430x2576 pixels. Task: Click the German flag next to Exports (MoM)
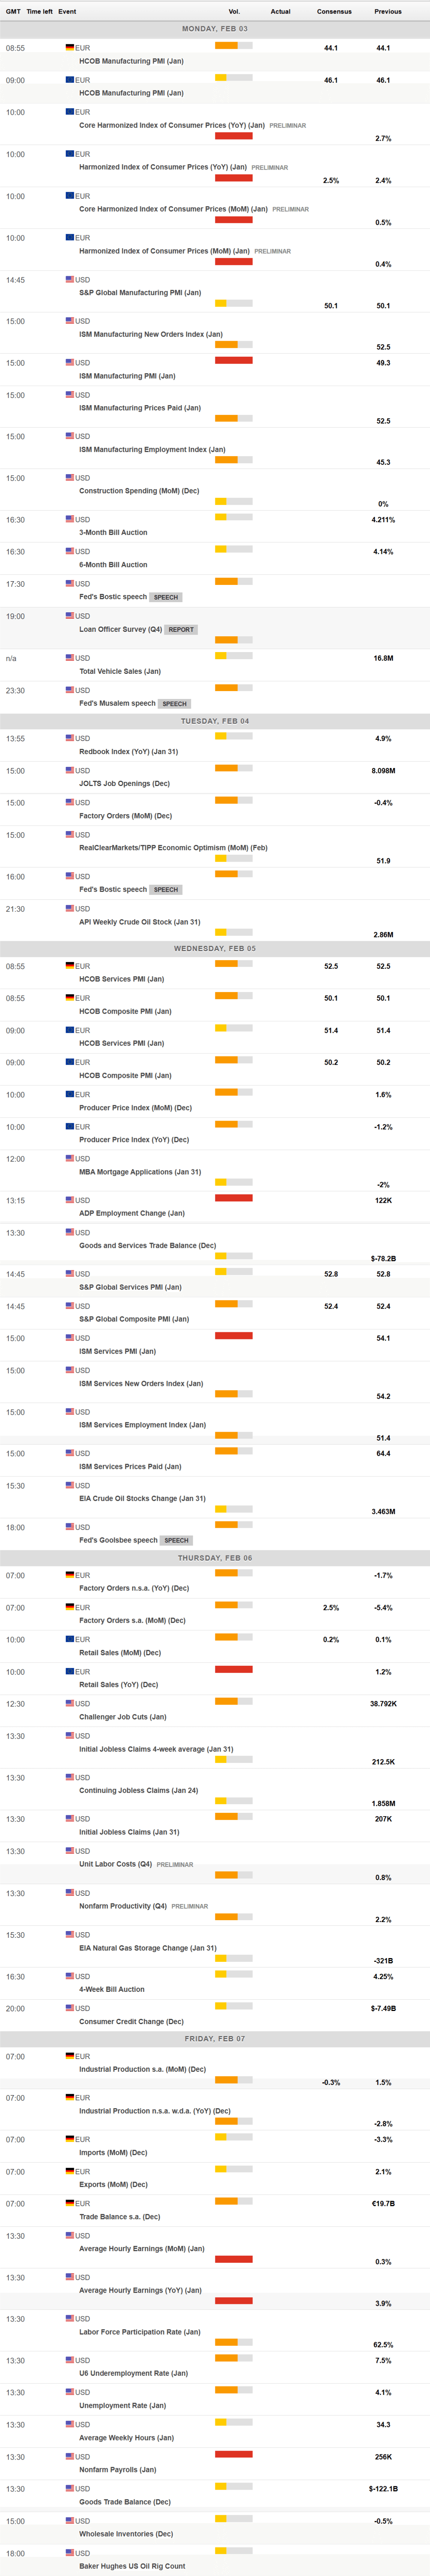(x=70, y=2171)
